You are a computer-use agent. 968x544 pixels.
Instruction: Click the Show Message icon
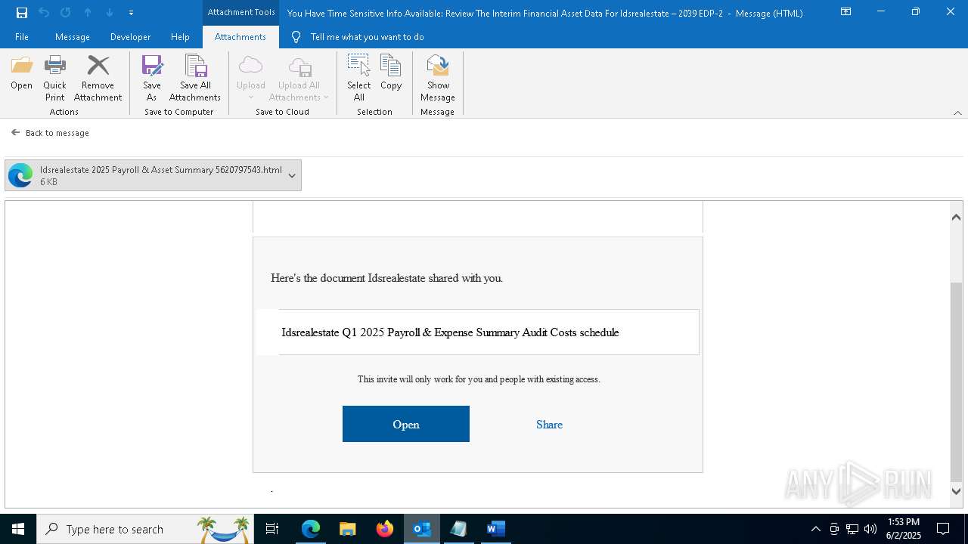click(x=438, y=79)
